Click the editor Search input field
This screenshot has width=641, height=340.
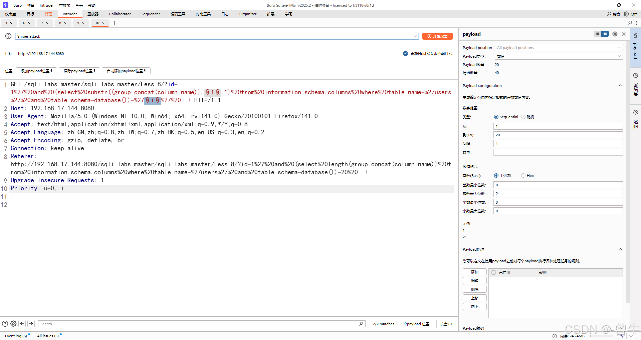(x=202, y=324)
